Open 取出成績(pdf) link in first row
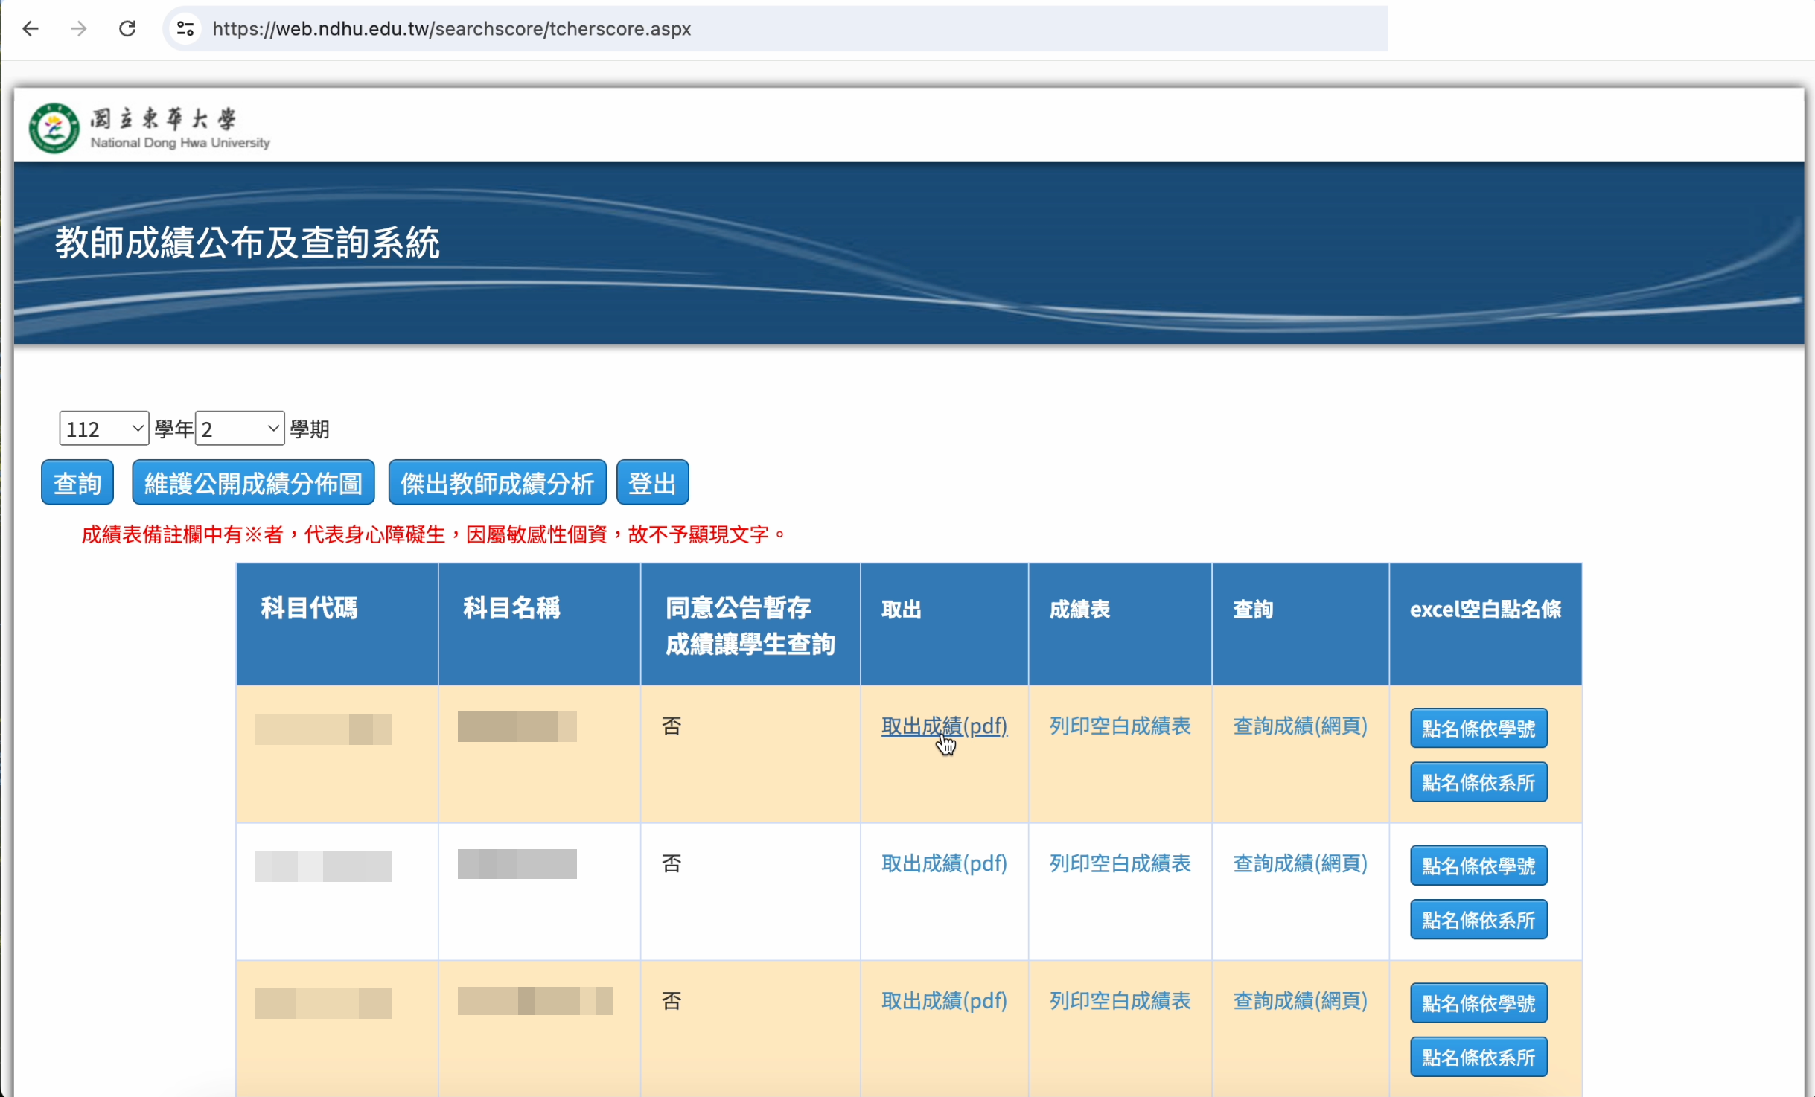1815x1097 pixels. [x=944, y=726]
